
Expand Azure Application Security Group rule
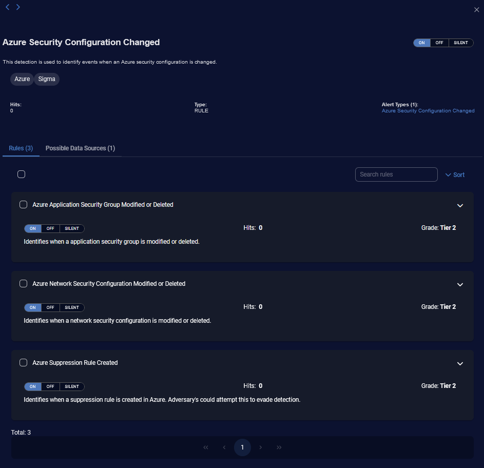tap(460, 205)
